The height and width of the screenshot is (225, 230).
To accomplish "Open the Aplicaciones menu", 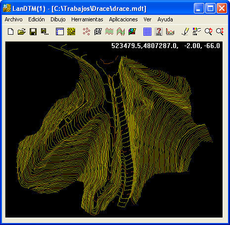I will pyautogui.click(x=123, y=19).
